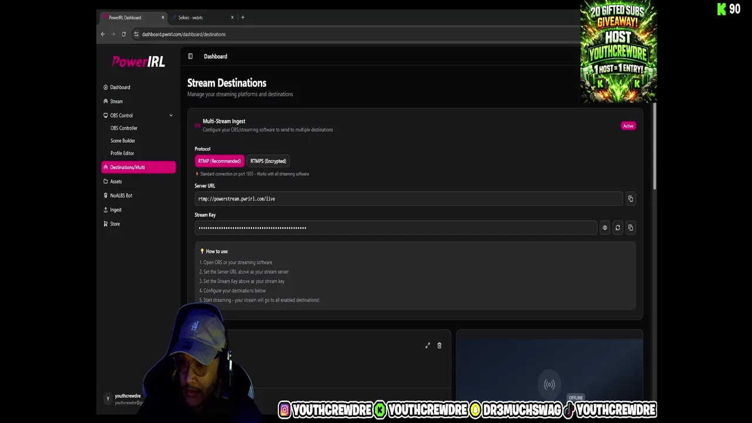752x423 pixels.
Task: Click the offline stream preview broadcast icon
Action: (x=549, y=385)
